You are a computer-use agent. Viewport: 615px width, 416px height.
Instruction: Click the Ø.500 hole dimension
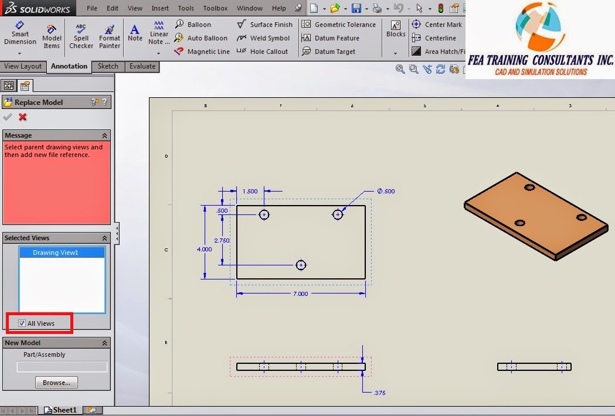pyautogui.click(x=386, y=191)
